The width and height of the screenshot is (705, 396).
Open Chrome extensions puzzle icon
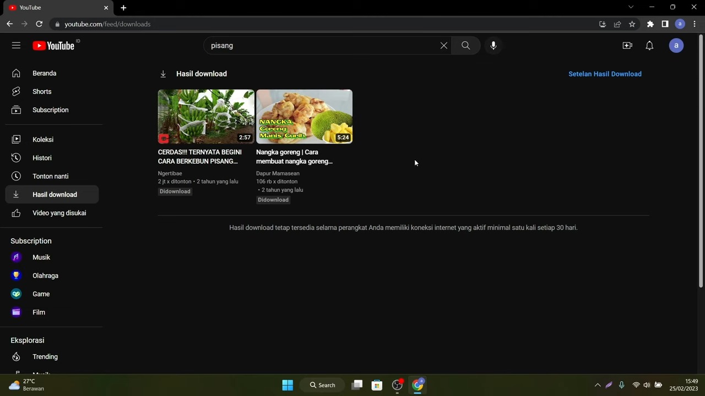[x=650, y=24]
